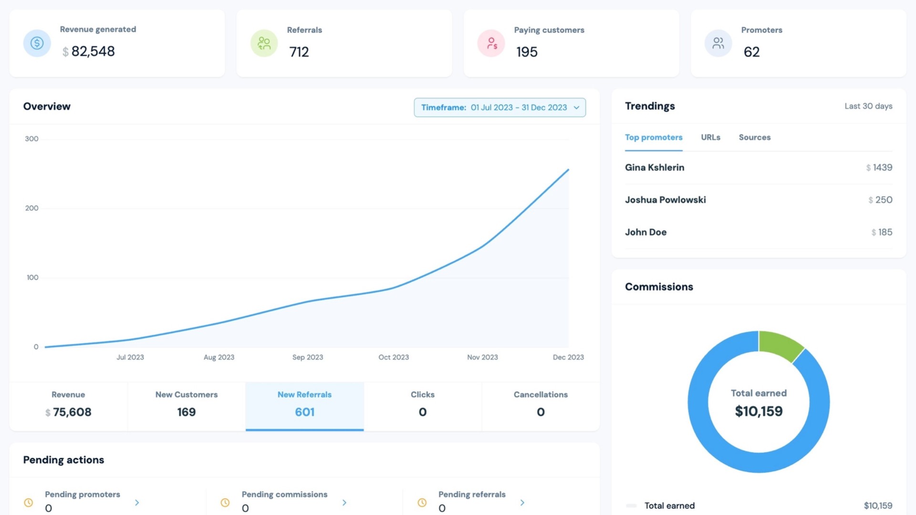This screenshot has width=916, height=515.
Task: Click the Revenue generated dollar icon
Action: click(x=37, y=43)
